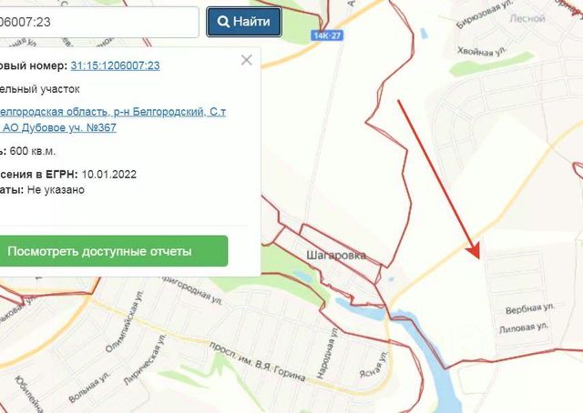Click Лиловая ул. street label
The width and height of the screenshot is (583, 413).
[x=524, y=327]
